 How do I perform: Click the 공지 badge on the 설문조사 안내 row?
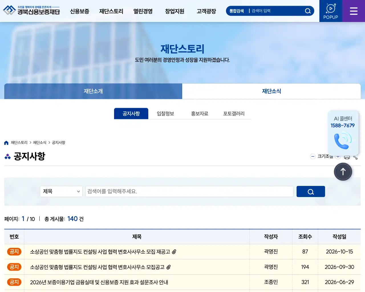point(14,282)
